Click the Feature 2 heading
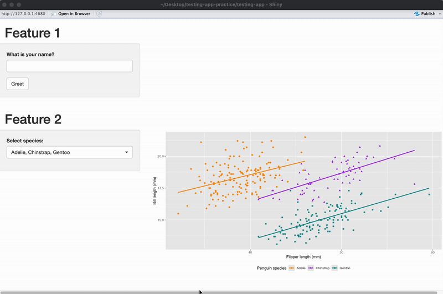This screenshot has width=443, height=294. [x=33, y=119]
